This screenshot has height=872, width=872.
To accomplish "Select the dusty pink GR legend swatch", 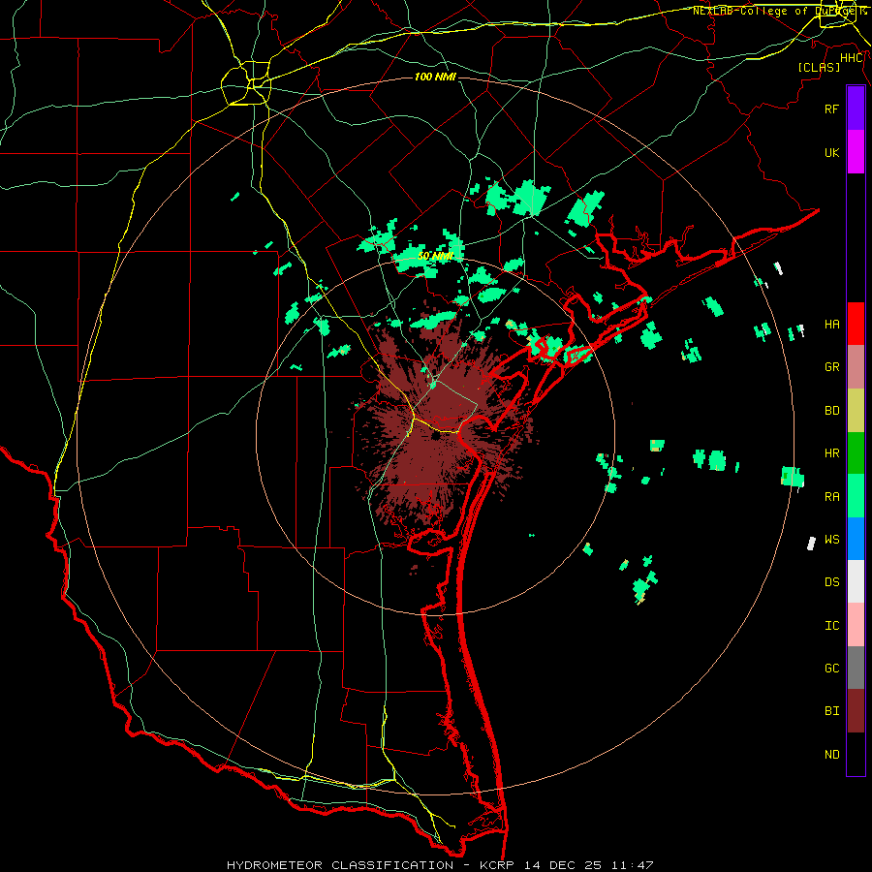I will click(856, 367).
